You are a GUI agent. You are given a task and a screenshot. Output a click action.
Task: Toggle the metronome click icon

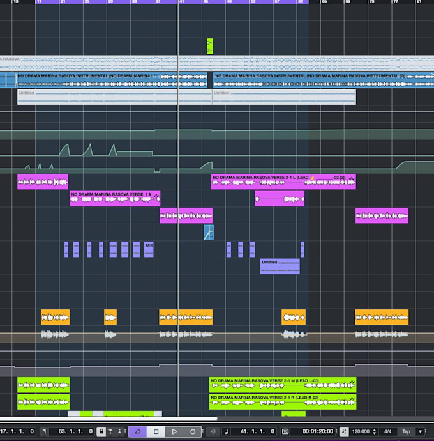point(213,431)
